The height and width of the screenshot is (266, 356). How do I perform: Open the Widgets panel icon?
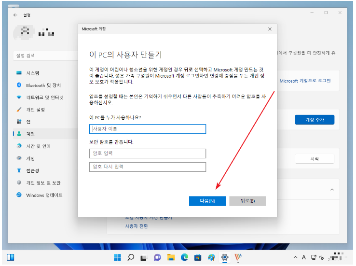[11, 257]
